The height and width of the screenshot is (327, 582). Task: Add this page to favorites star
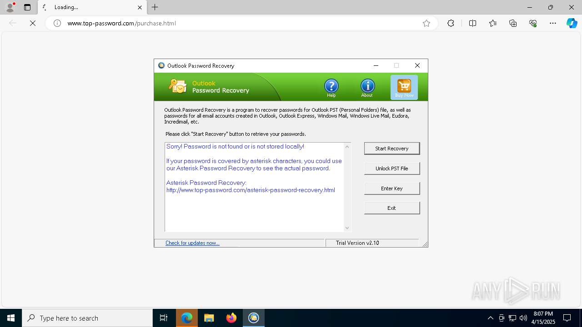tap(426, 23)
